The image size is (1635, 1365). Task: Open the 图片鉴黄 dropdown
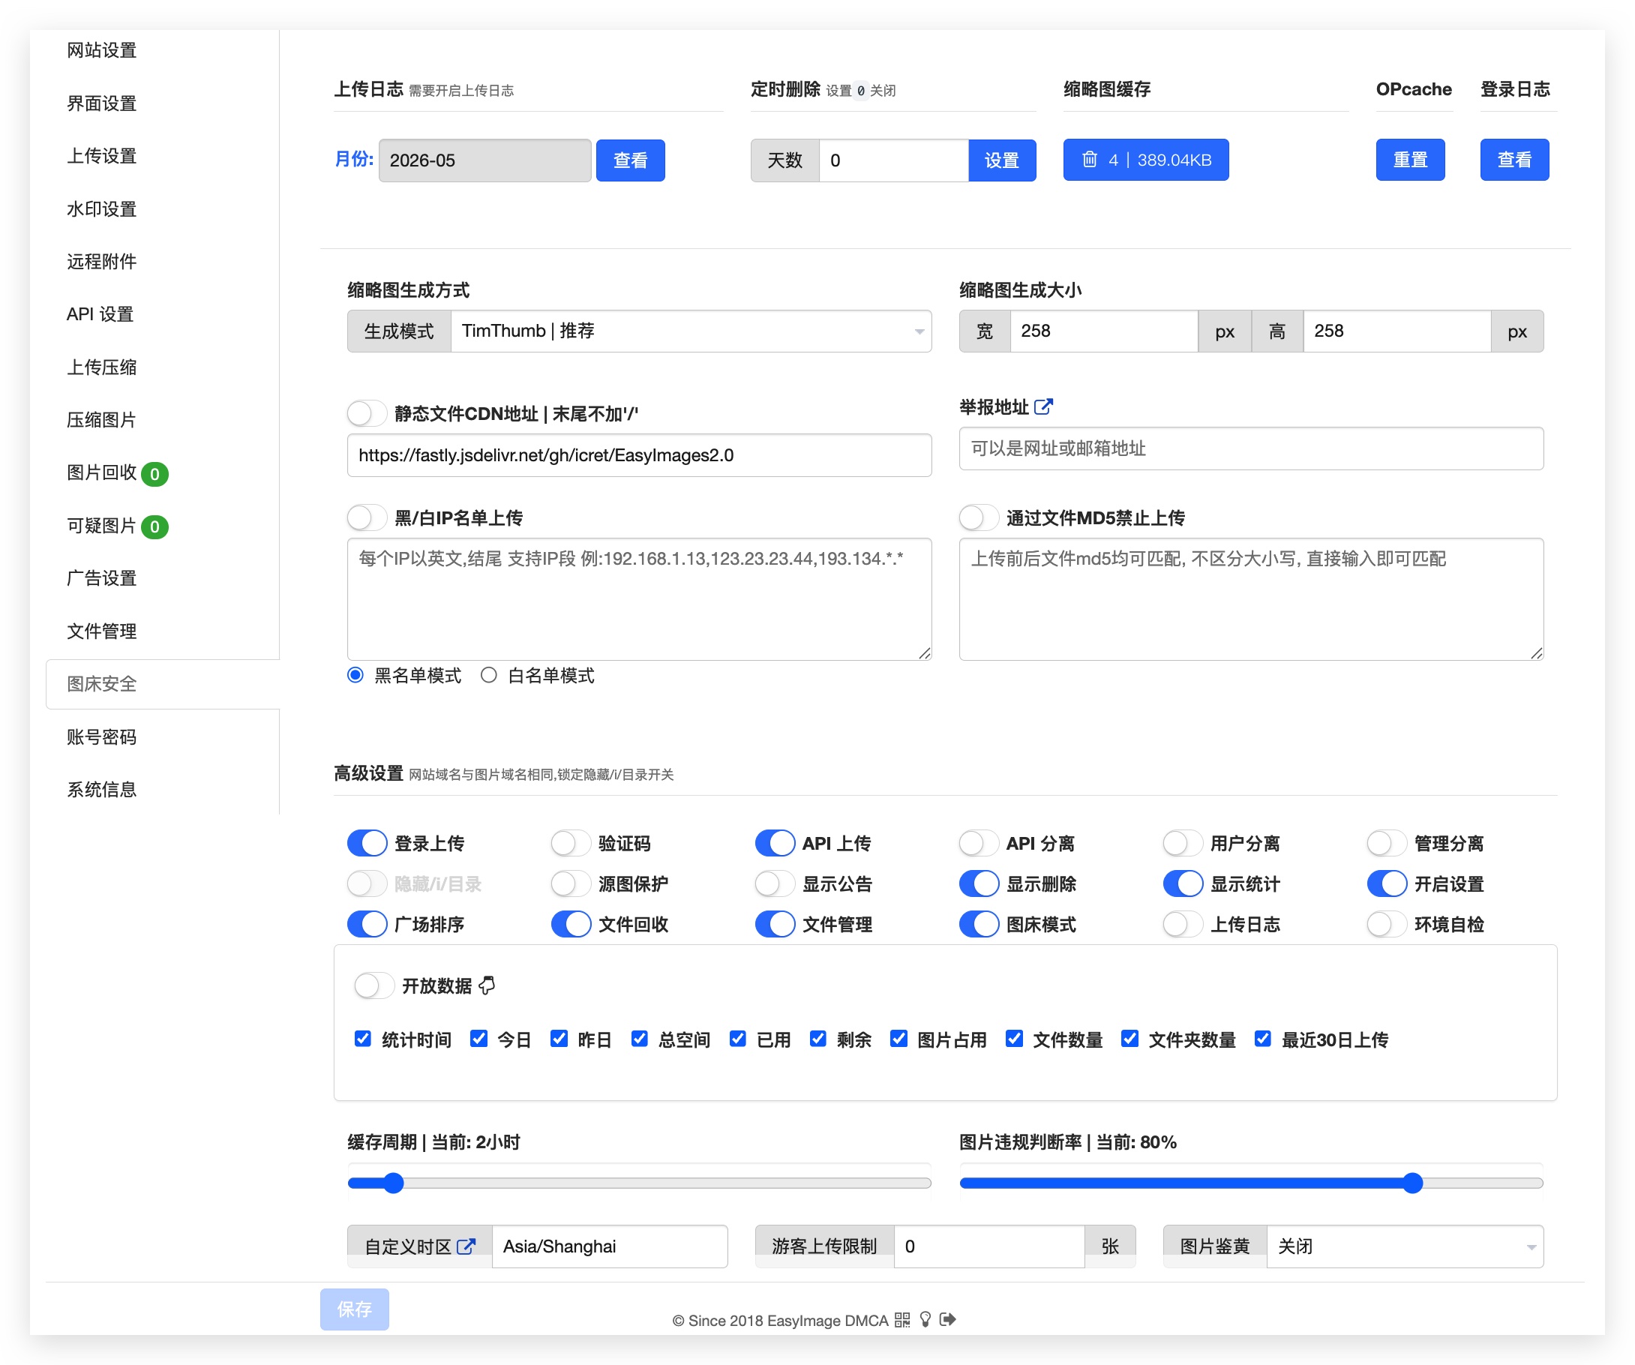tap(1405, 1246)
